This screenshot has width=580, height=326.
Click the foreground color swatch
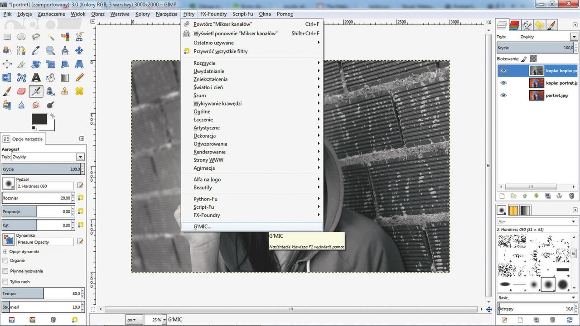click(39, 119)
